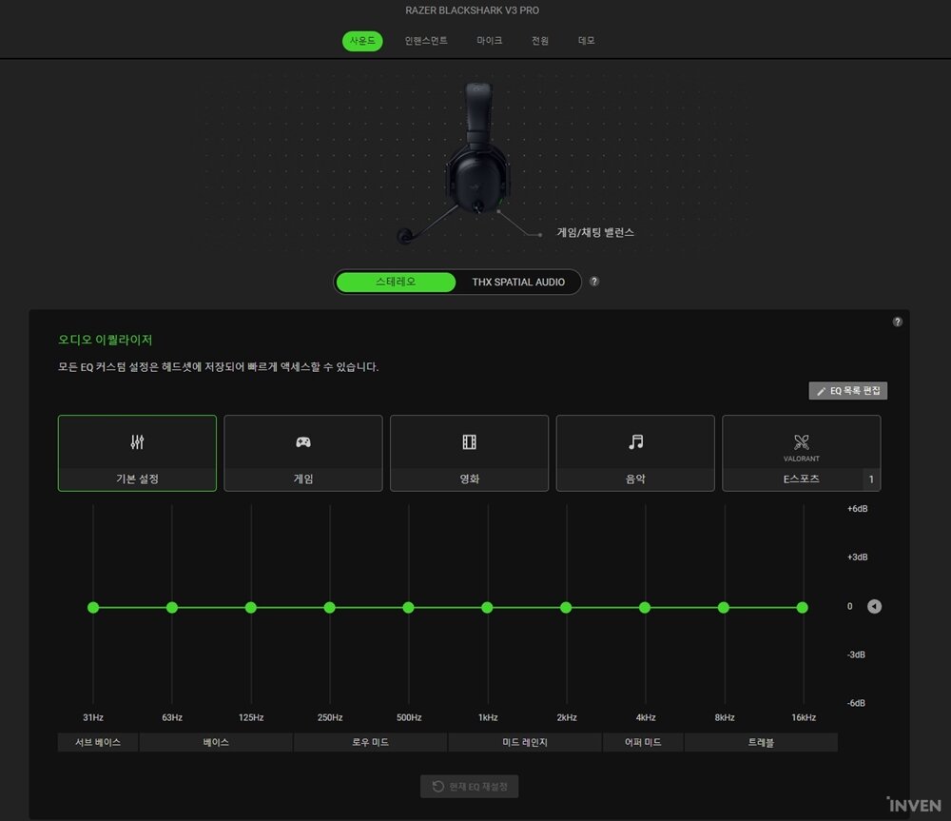Open the 사운드 tab
951x821 pixels.
pos(362,41)
